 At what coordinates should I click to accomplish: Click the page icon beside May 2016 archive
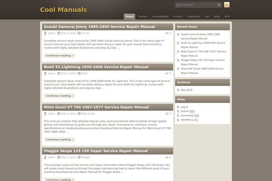[x=178, y=90]
